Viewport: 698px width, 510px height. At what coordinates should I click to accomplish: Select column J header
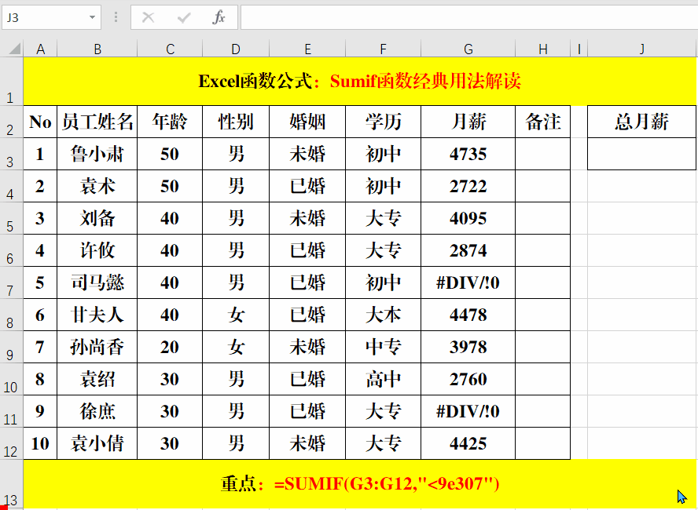(641, 49)
